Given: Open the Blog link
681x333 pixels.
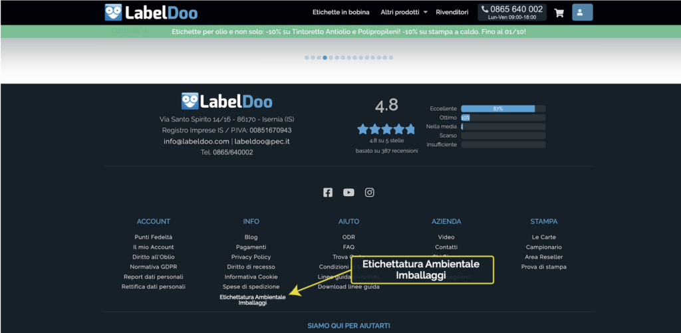Looking at the screenshot, I should pos(251,237).
